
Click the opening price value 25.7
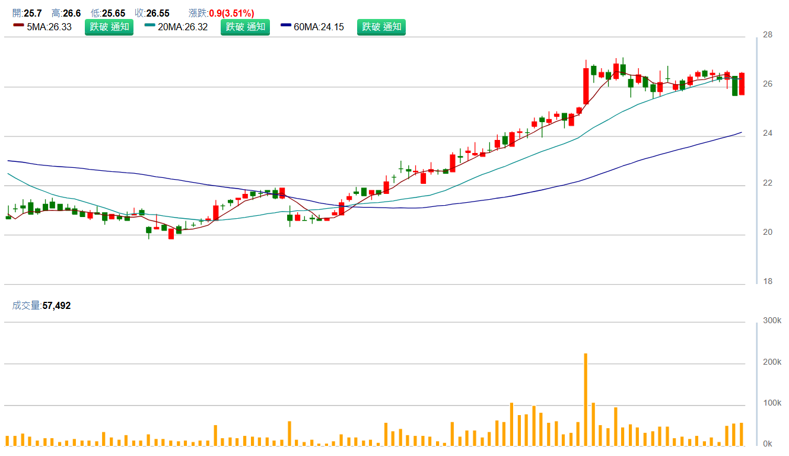[x=33, y=13]
